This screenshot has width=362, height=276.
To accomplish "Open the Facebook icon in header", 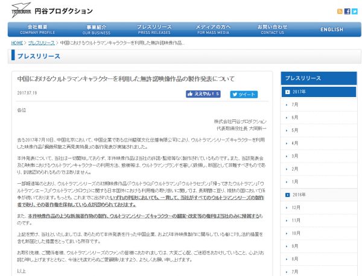I will (348, 11).
